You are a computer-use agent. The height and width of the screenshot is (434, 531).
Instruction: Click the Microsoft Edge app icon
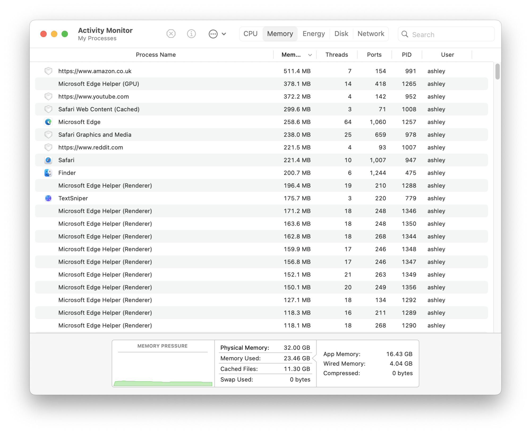click(x=48, y=122)
